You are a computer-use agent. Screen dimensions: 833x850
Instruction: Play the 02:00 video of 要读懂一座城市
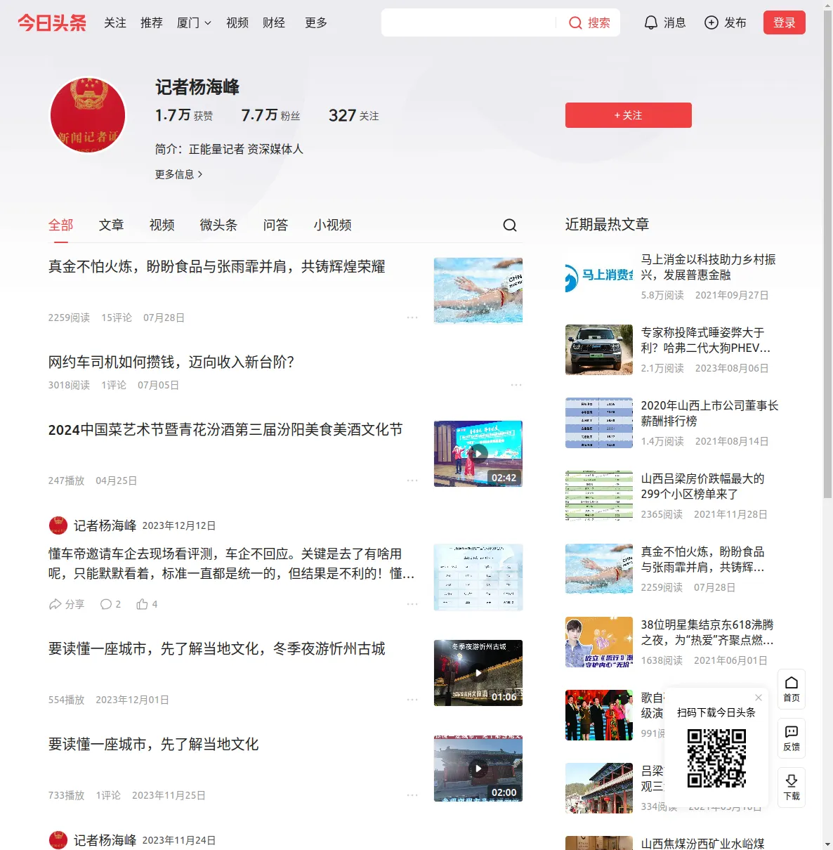478,769
